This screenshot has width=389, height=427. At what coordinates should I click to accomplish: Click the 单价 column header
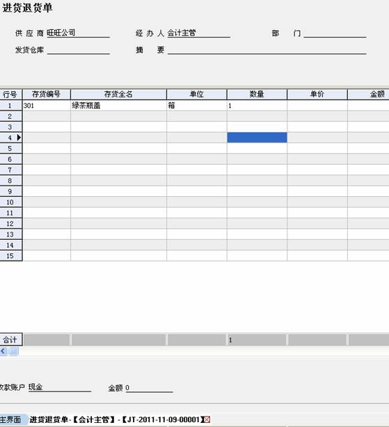point(317,94)
